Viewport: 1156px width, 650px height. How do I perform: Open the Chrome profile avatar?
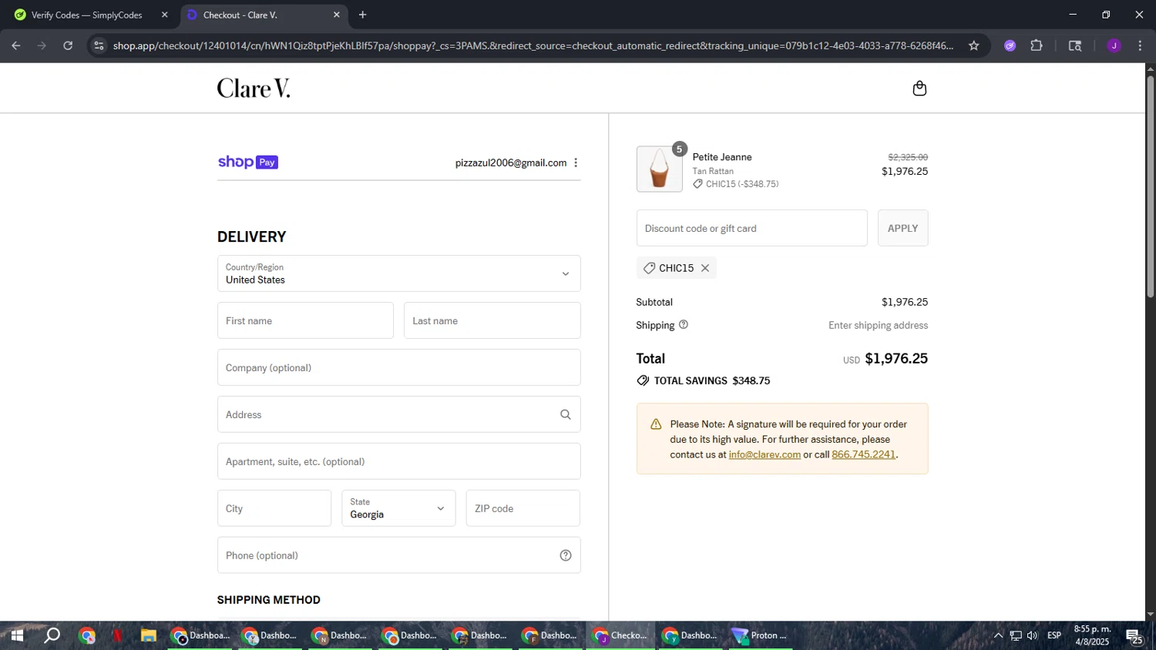point(1114,45)
